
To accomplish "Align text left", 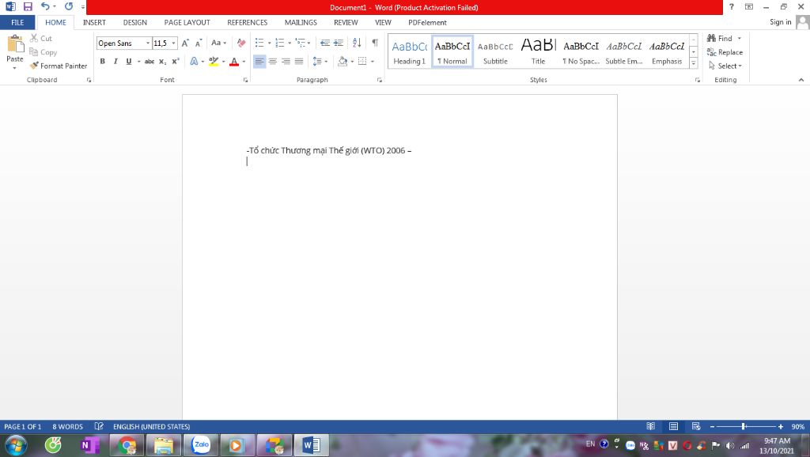I will click(x=259, y=61).
